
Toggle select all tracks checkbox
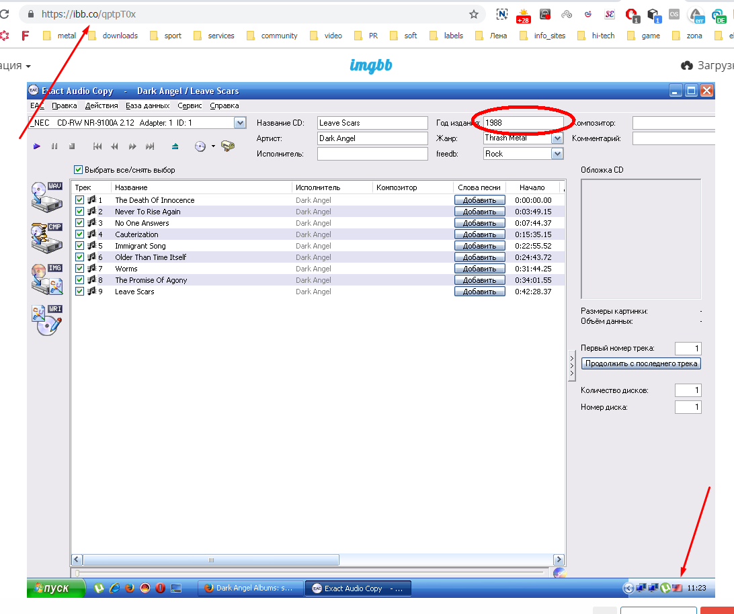point(78,170)
